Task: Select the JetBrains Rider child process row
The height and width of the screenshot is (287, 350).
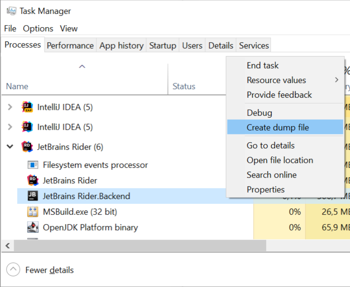Action: tap(70, 181)
